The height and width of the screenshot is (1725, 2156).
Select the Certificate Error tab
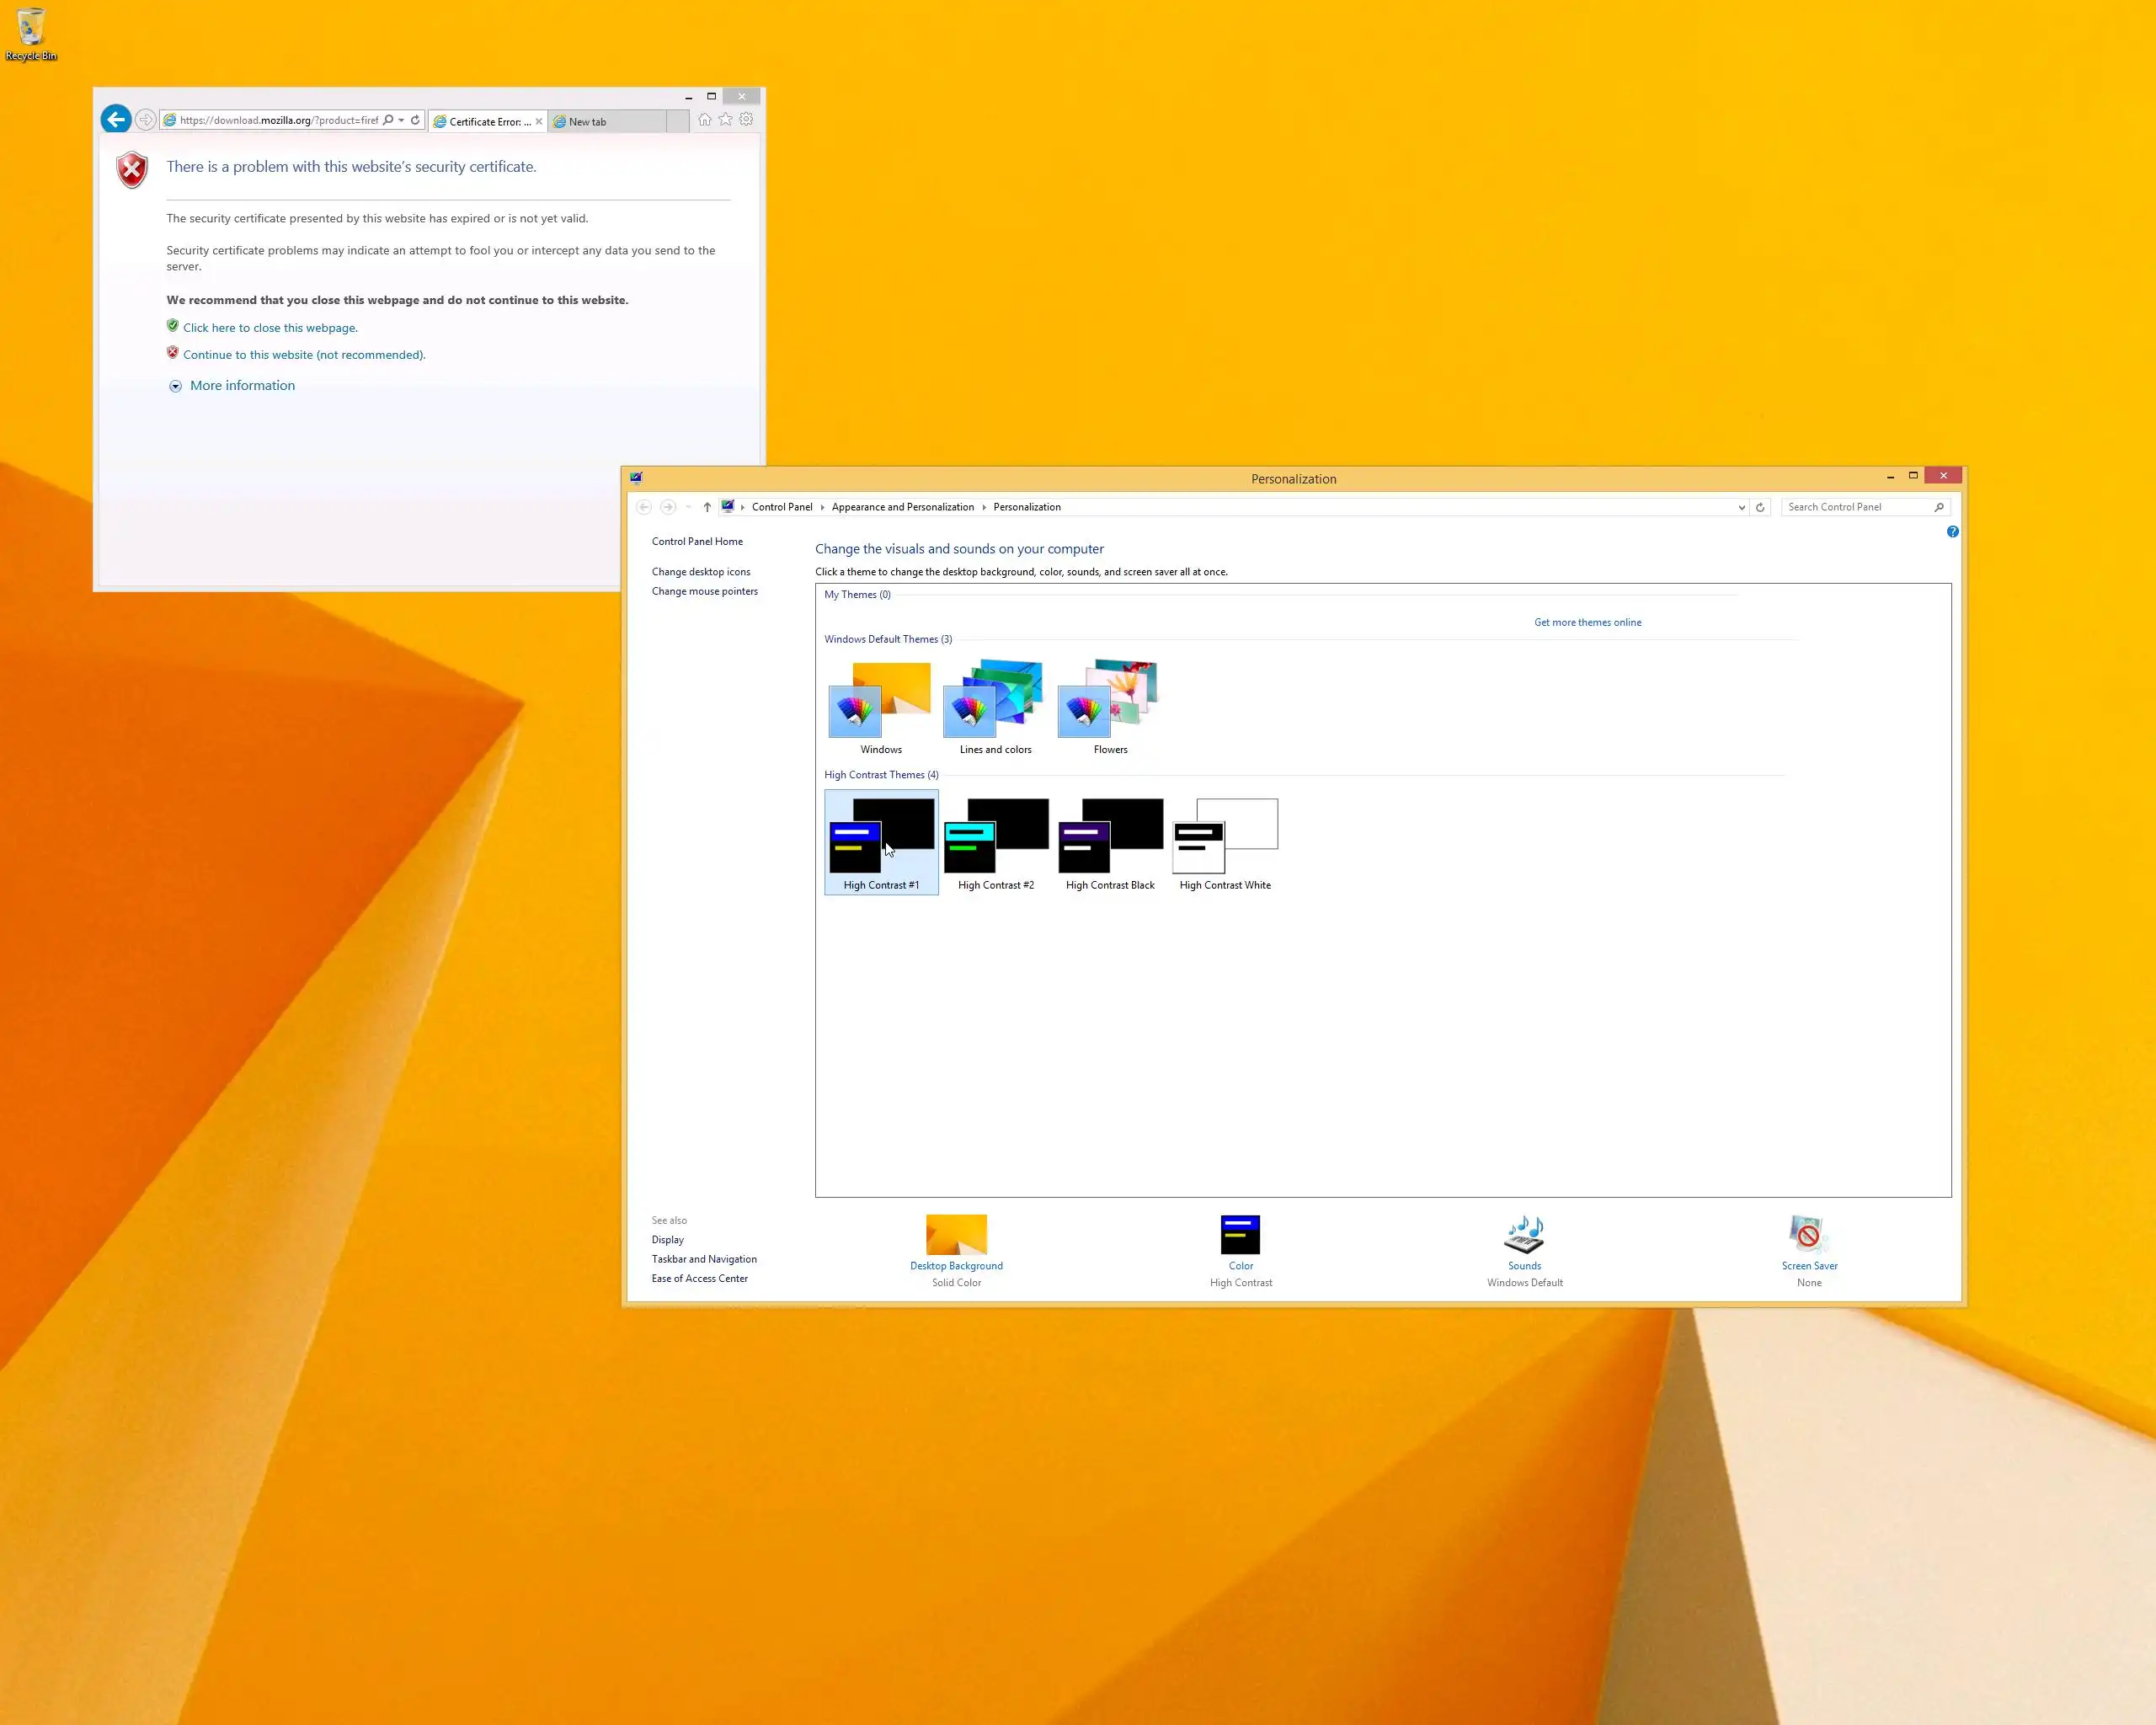click(x=485, y=122)
